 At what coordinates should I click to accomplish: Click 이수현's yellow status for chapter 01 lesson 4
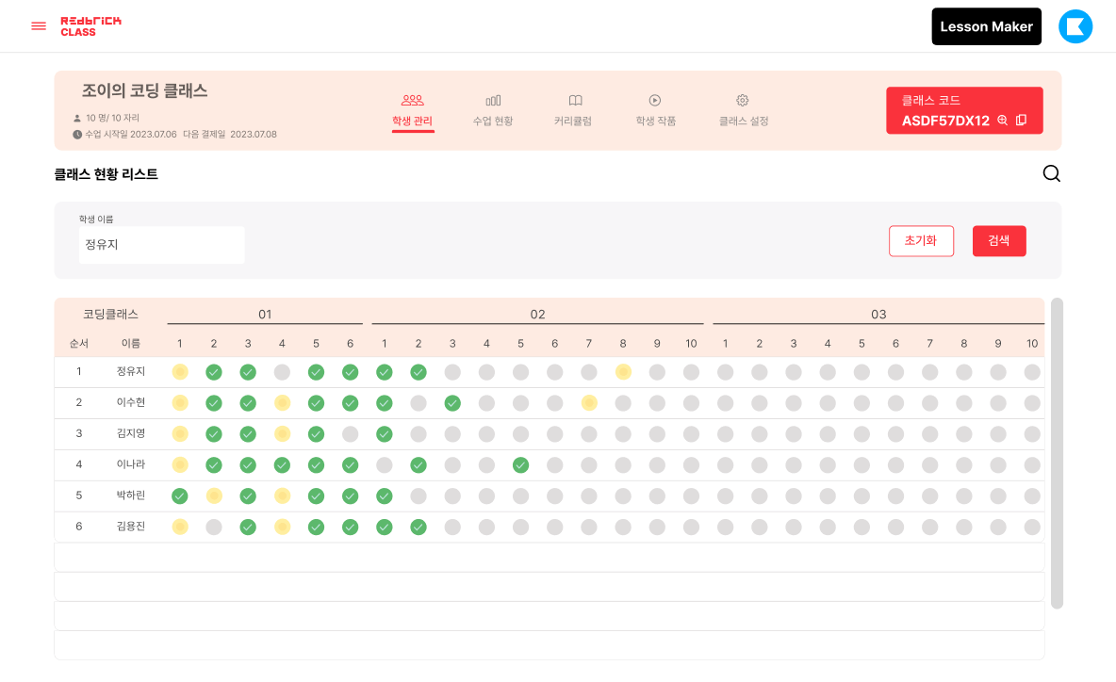pyautogui.click(x=282, y=403)
